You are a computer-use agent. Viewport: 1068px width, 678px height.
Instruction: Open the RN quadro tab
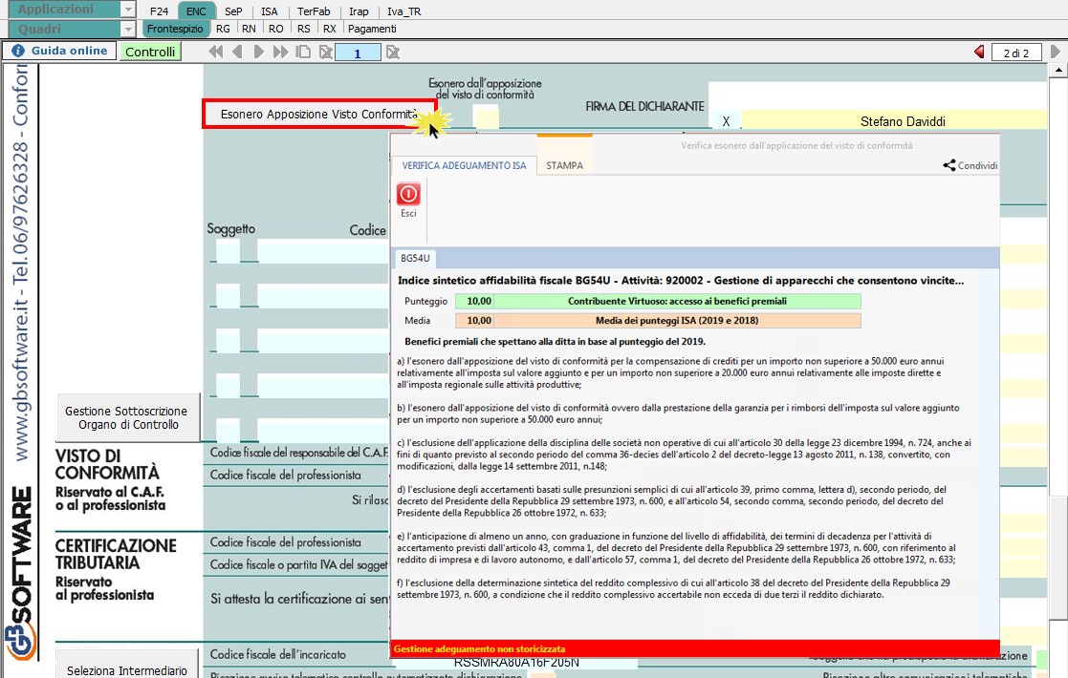point(249,29)
